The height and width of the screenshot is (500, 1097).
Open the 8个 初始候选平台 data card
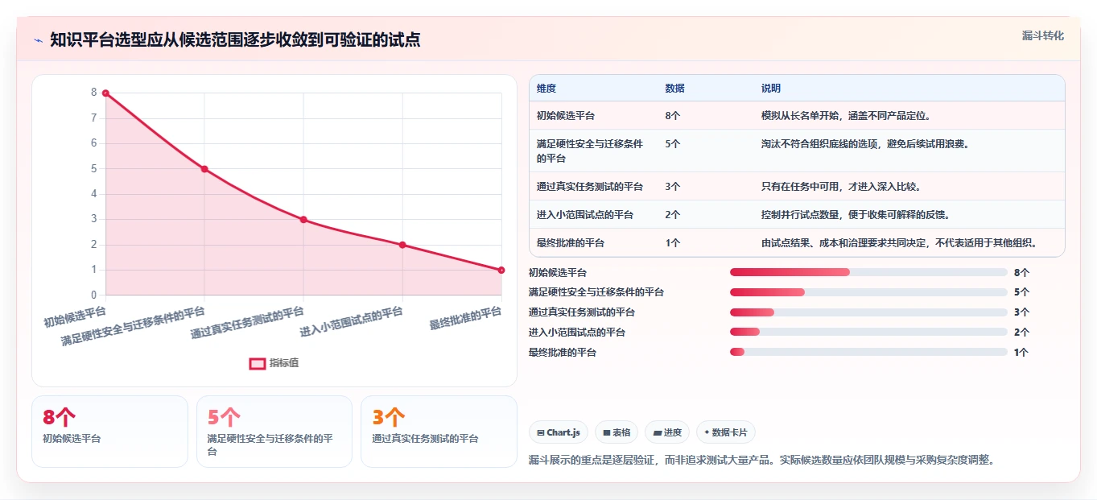tap(109, 432)
